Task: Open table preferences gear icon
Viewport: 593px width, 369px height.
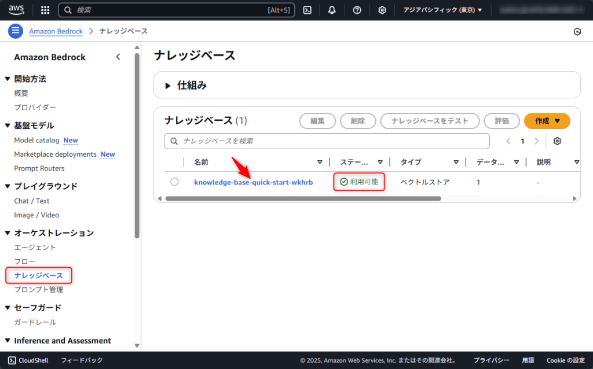Action: [557, 141]
